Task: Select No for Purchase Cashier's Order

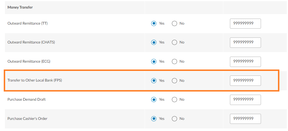Action: [174, 119]
